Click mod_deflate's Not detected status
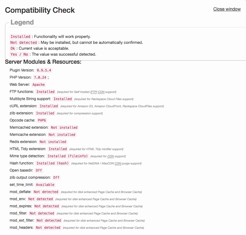Viewport: 246px width, 235px height. pos(46,192)
